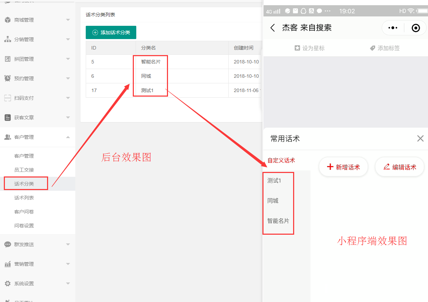Image resolution: width=428 pixels, height=302 pixels.
Task: Click the 预约管理 alarm clock icon
Action: 8,78
